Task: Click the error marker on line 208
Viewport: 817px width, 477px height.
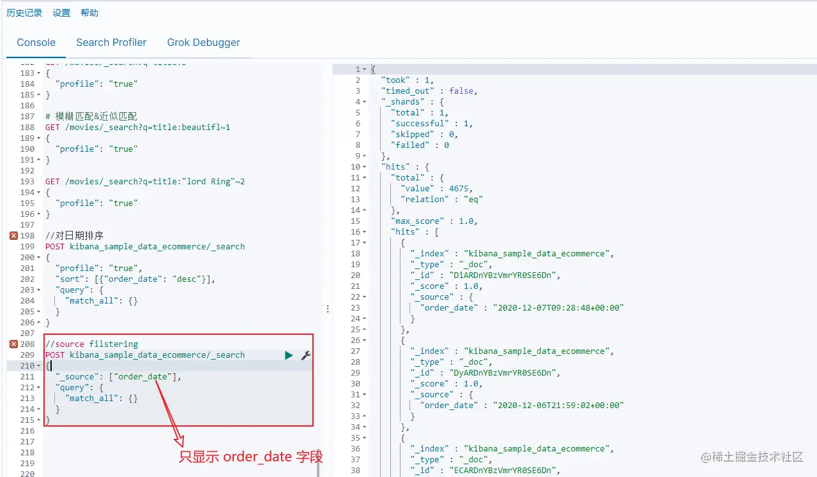Action: pyautogui.click(x=13, y=344)
